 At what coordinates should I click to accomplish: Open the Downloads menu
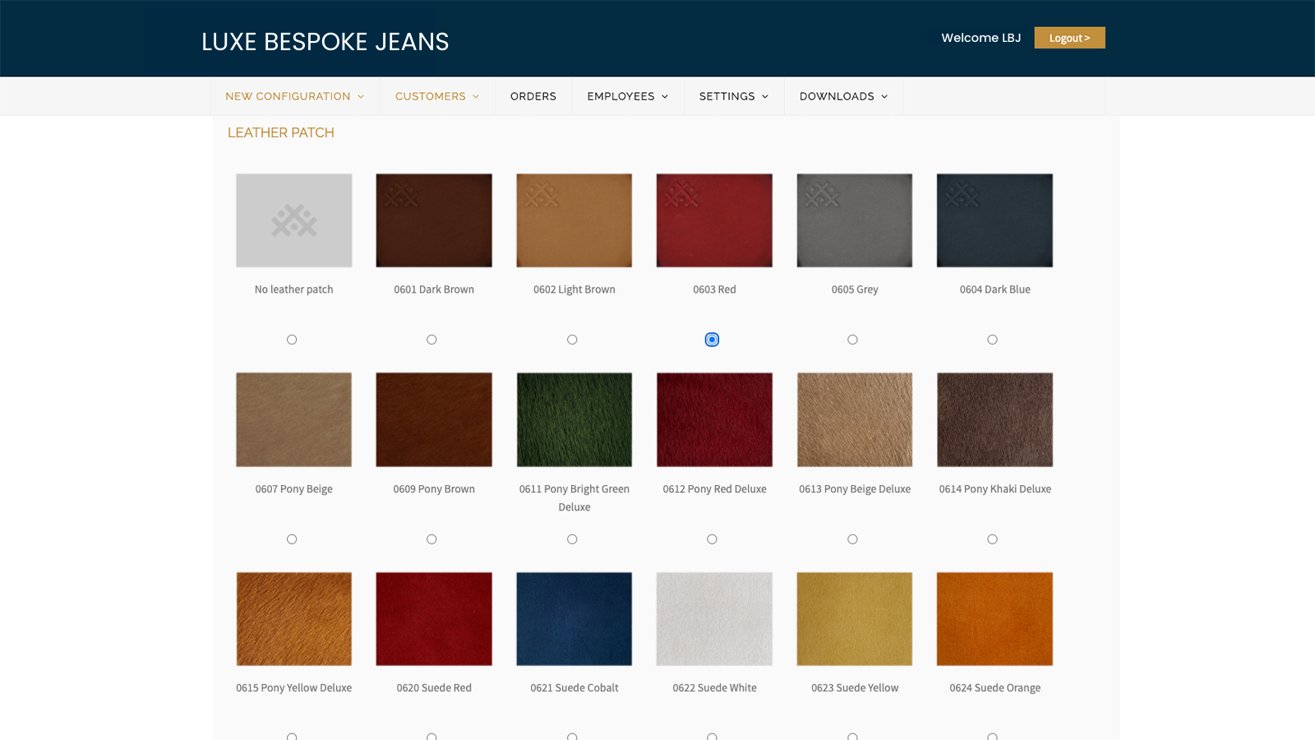(843, 96)
